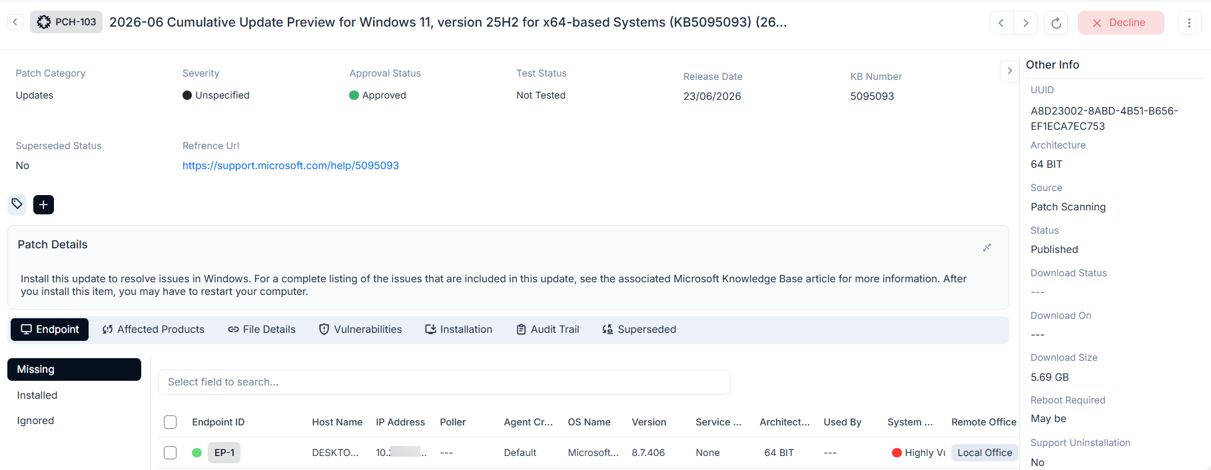Tick the select-all endpoints checkbox
Viewport: 1211px width, 470px height.
[171, 422]
